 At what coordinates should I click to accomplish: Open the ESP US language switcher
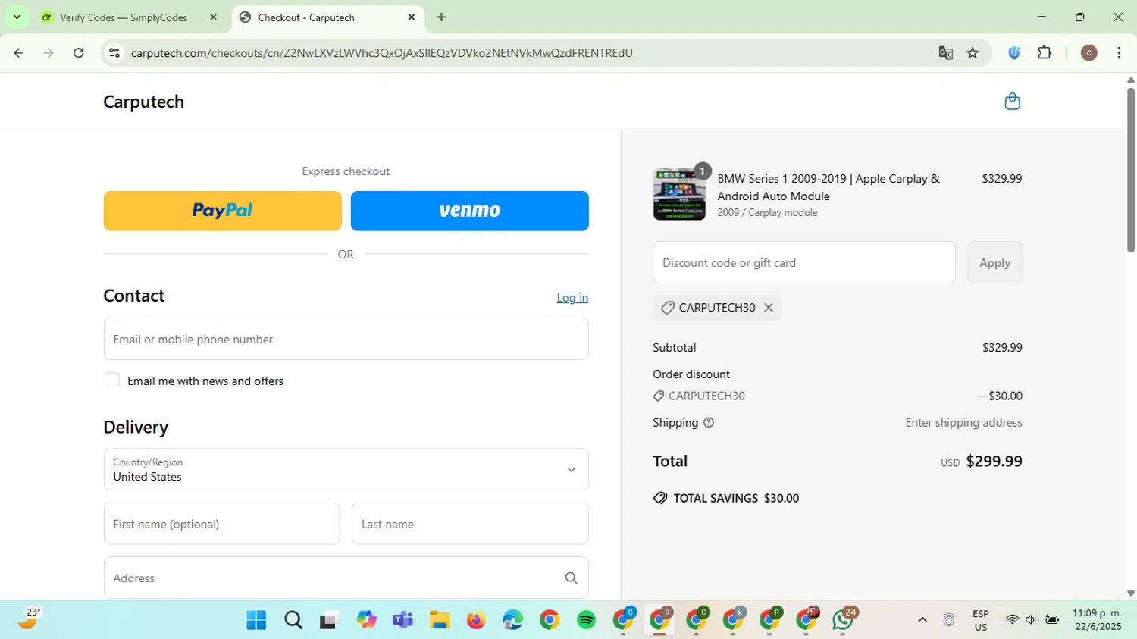coord(980,620)
